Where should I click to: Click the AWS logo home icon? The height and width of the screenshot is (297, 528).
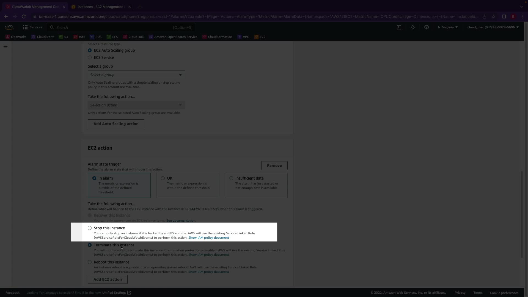click(x=9, y=27)
